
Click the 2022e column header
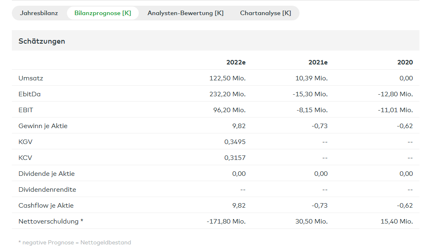(236, 62)
